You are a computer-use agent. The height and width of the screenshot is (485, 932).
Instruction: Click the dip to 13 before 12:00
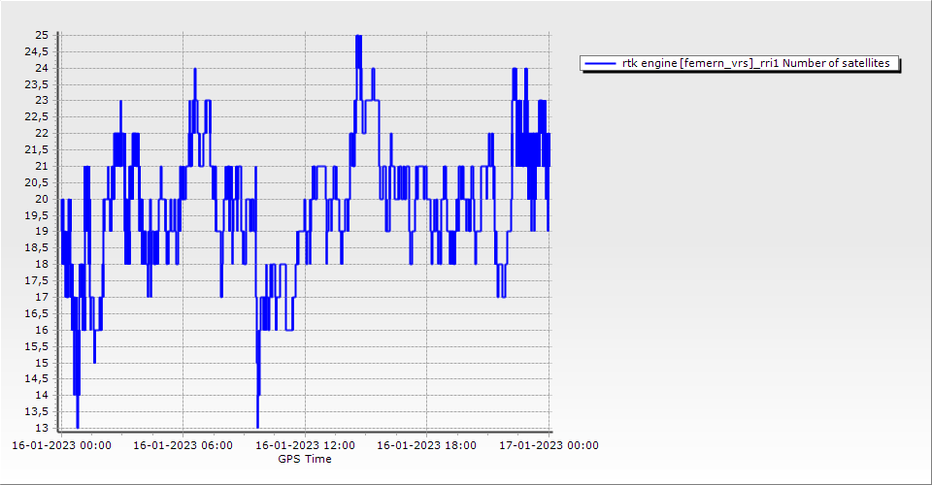[257, 426]
